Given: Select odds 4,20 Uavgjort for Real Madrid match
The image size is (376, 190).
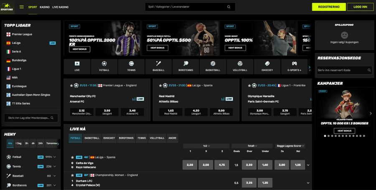Looking at the screenshot, I should click(x=196, y=112).
